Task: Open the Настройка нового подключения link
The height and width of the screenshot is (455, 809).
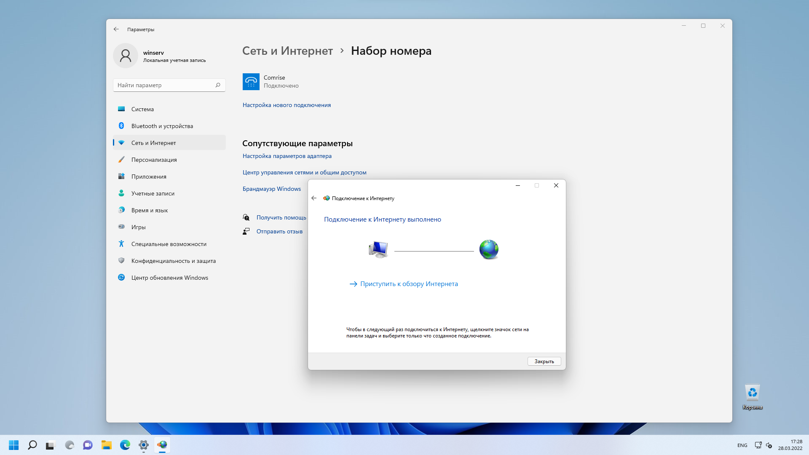Action: click(x=287, y=105)
